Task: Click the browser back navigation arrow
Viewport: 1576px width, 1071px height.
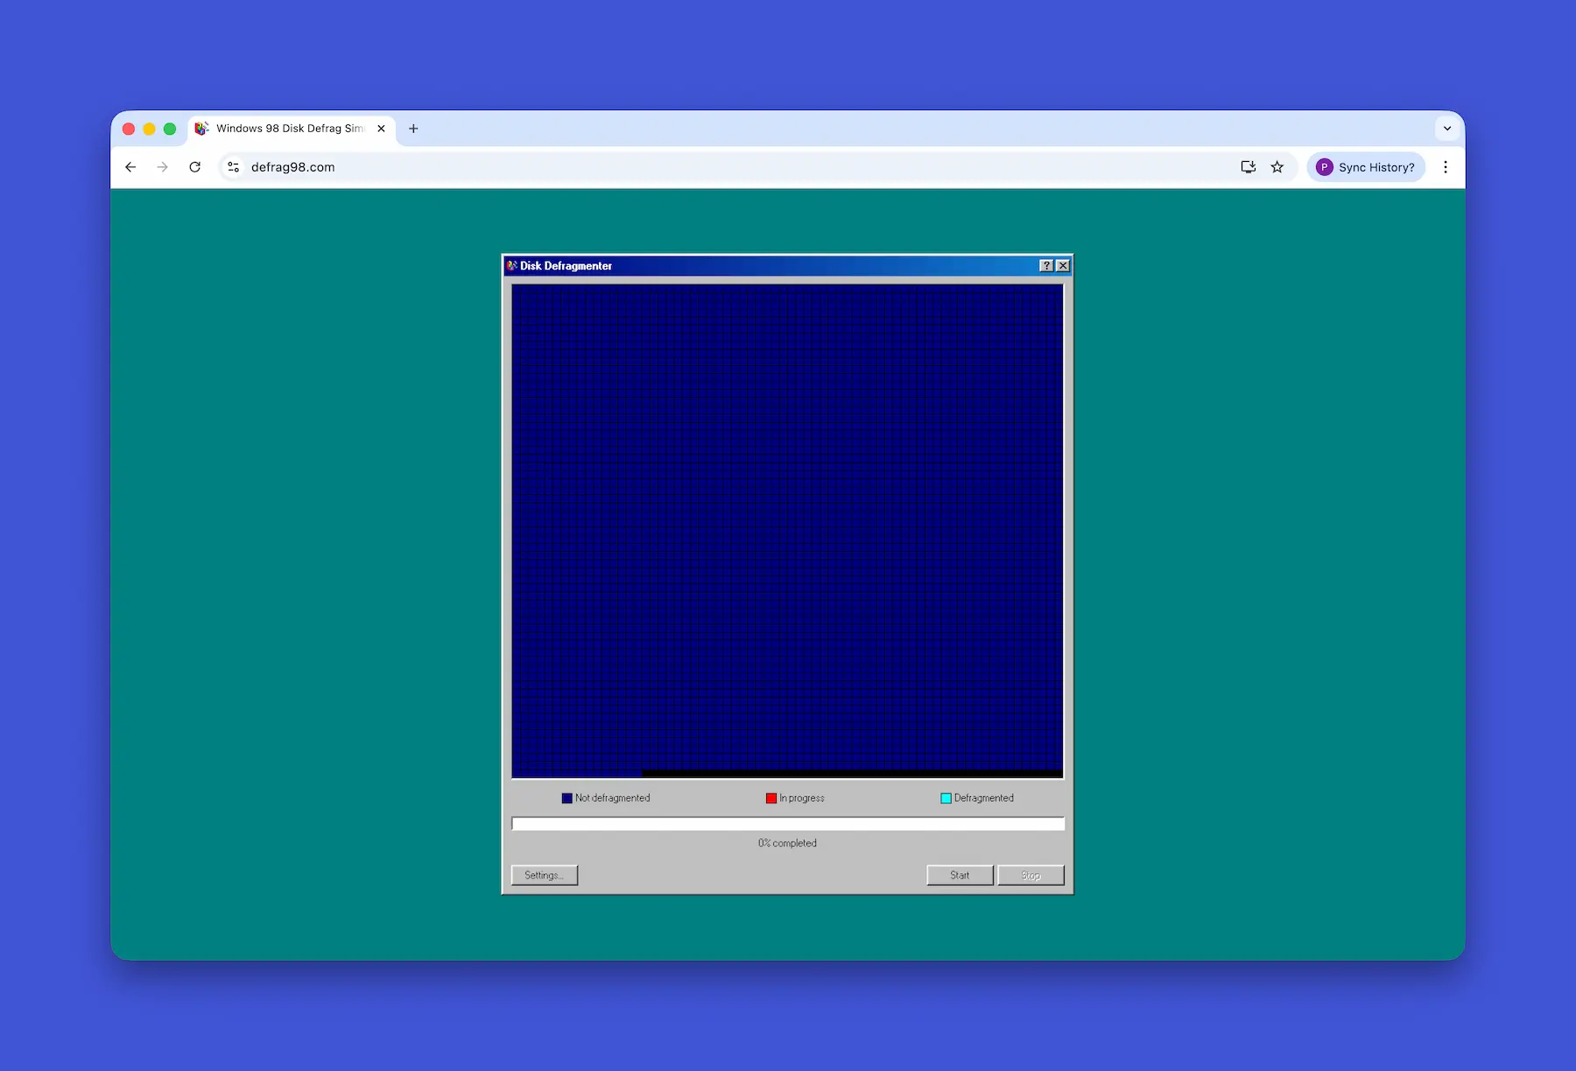Action: click(x=130, y=167)
